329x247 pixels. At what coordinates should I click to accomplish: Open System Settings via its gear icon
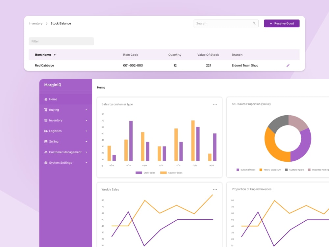[x=46, y=163]
